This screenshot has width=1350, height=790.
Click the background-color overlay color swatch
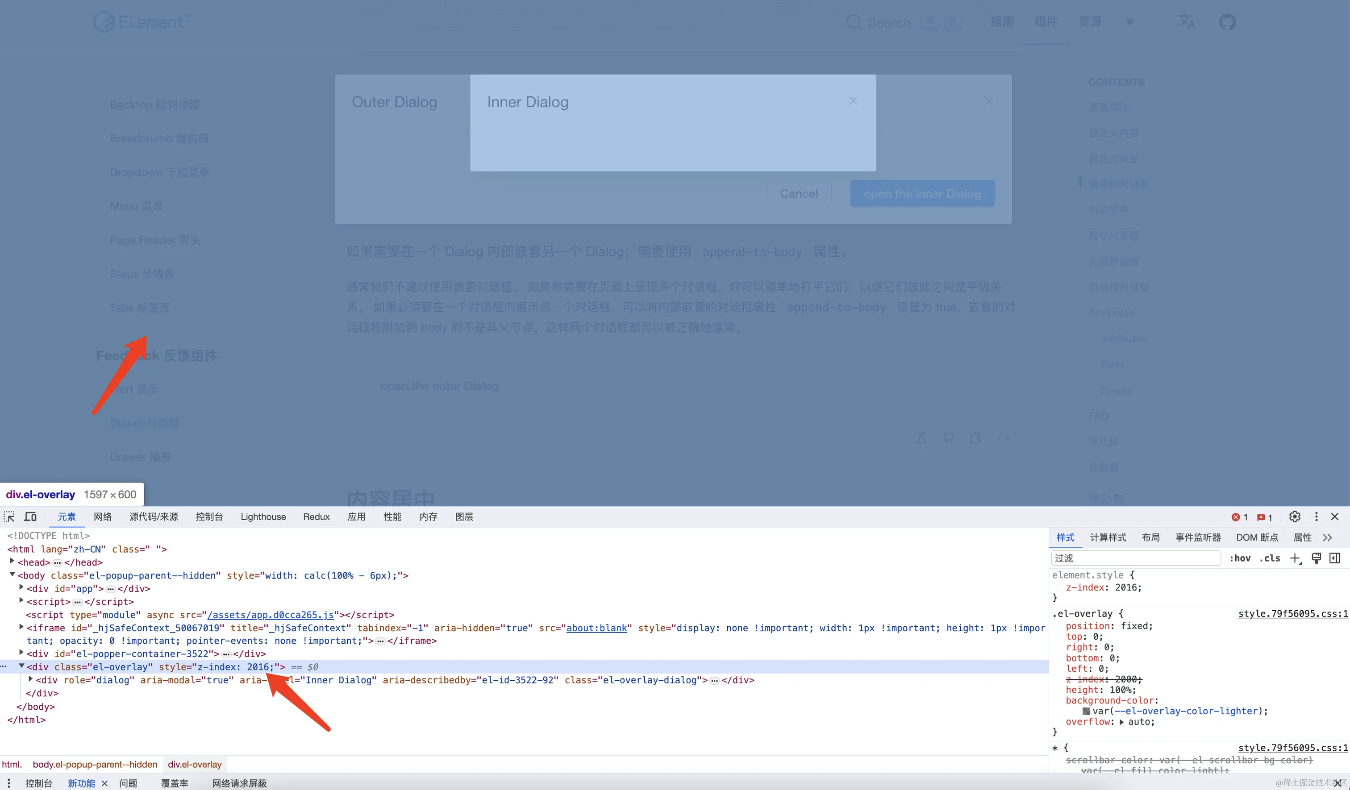click(x=1086, y=711)
